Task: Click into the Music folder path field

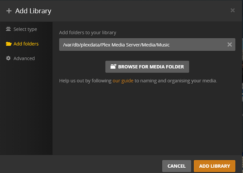Action: click(x=143, y=45)
